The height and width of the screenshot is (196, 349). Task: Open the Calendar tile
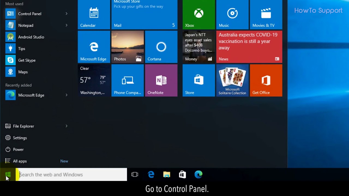pos(94,15)
